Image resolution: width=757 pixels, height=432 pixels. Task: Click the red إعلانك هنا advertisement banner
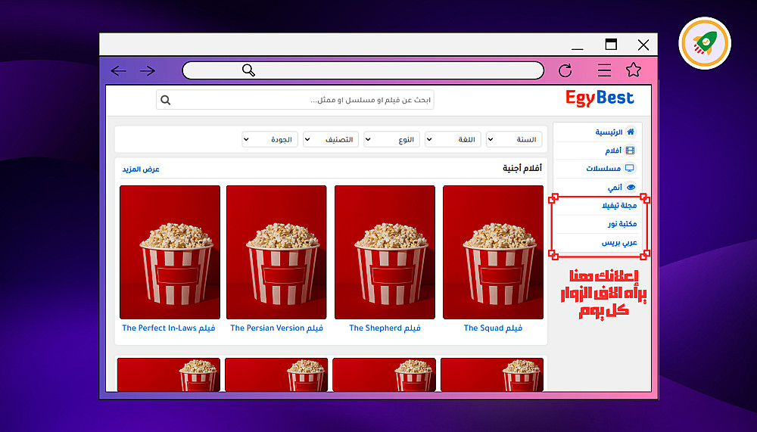point(603,294)
